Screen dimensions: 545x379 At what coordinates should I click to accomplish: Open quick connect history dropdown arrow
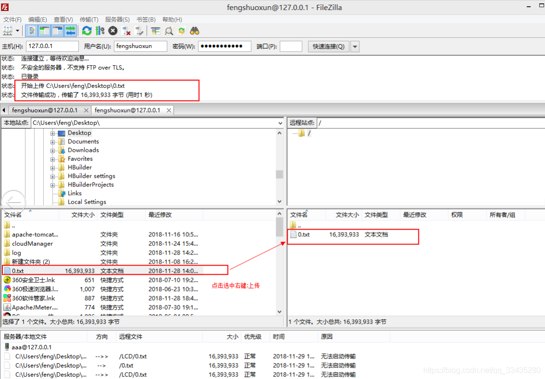(355, 47)
